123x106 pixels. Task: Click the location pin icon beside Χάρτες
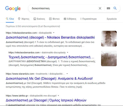pos(19,19)
